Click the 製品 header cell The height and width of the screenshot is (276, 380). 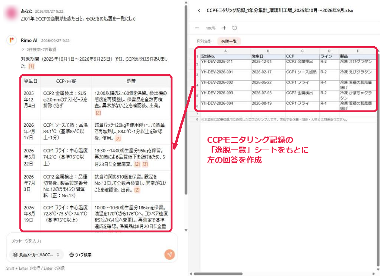358,56
